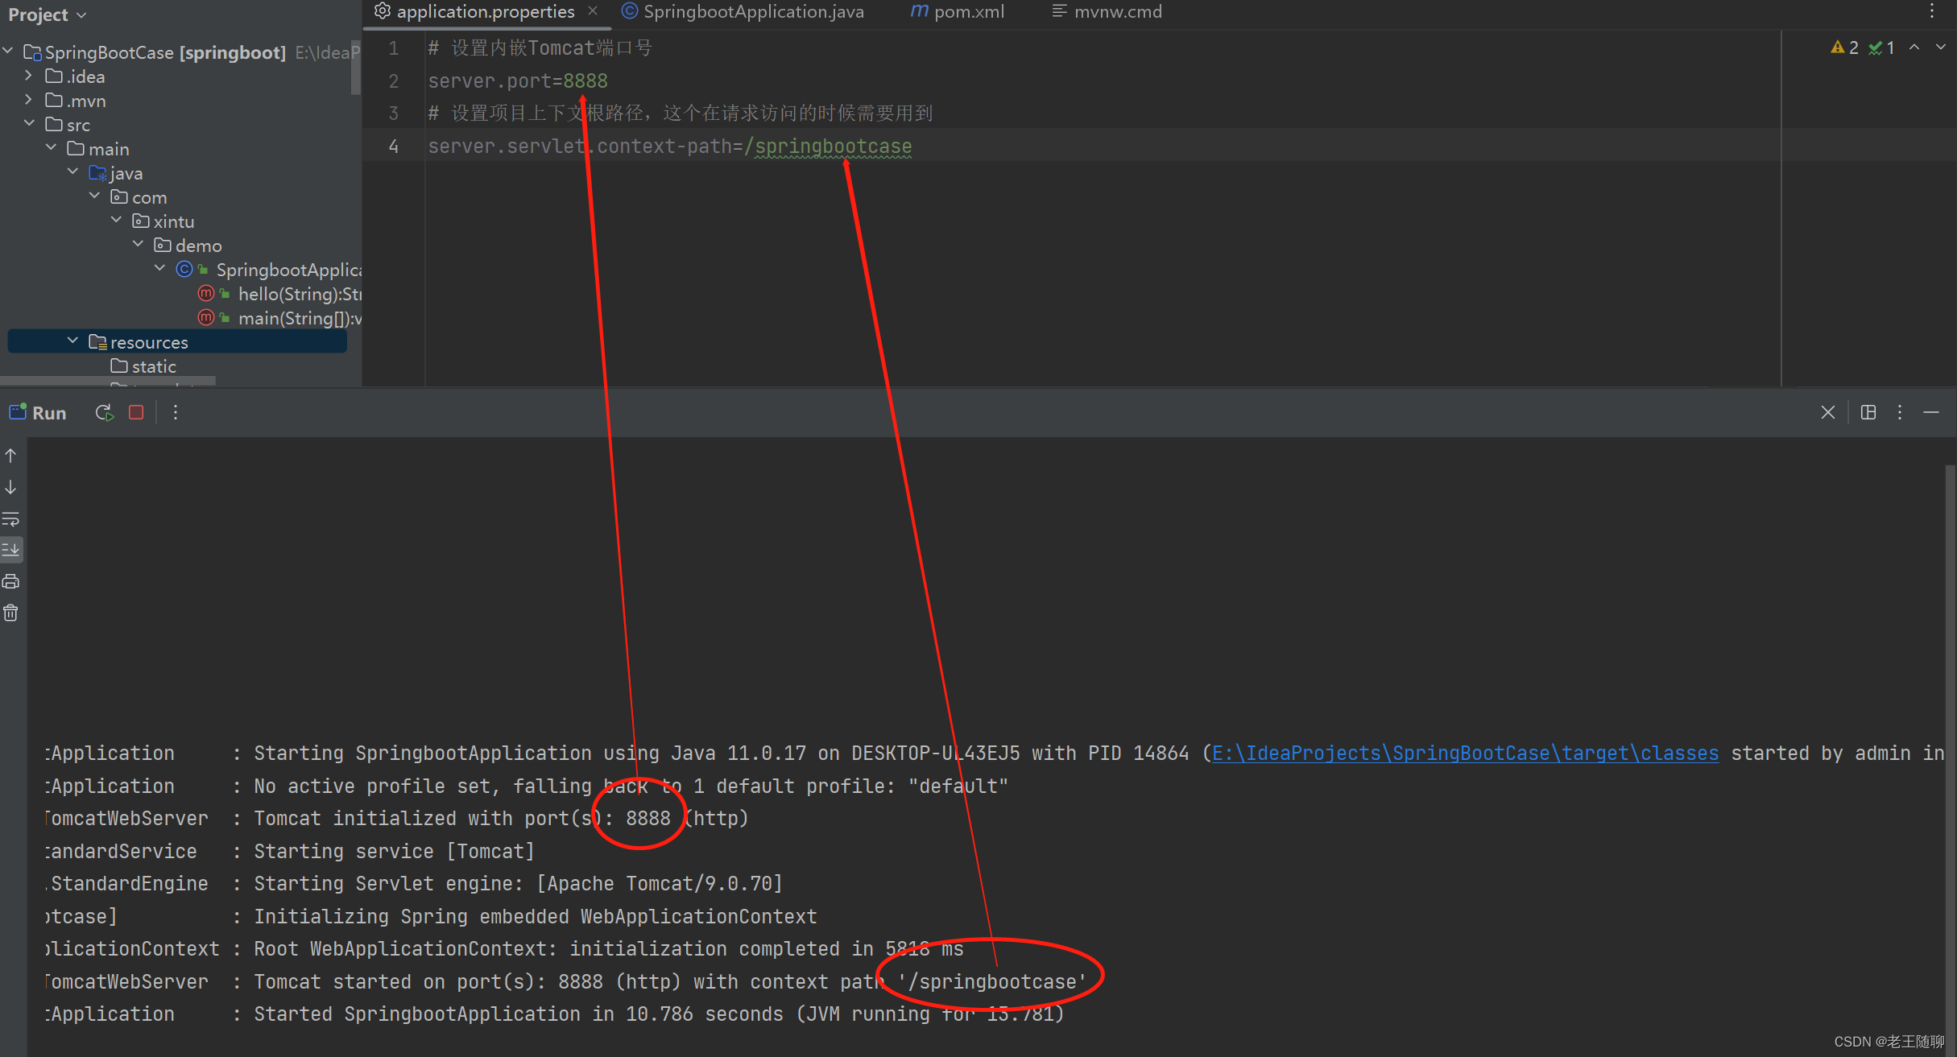Click line number 2 in gutter
This screenshot has height=1057, width=1957.
[x=393, y=81]
